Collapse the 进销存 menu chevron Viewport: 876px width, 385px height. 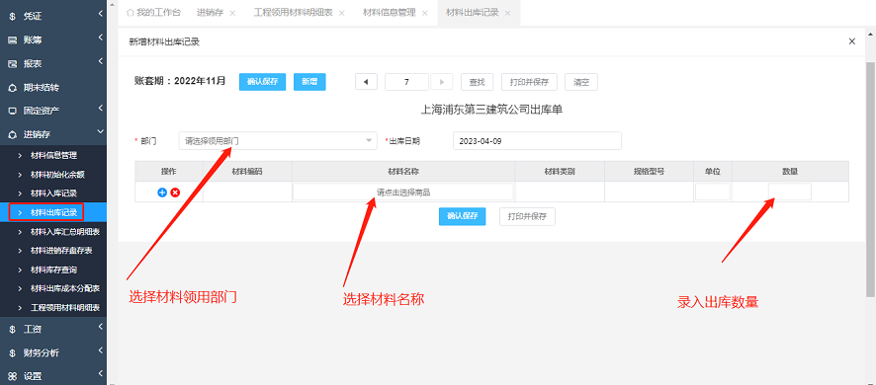click(x=100, y=131)
